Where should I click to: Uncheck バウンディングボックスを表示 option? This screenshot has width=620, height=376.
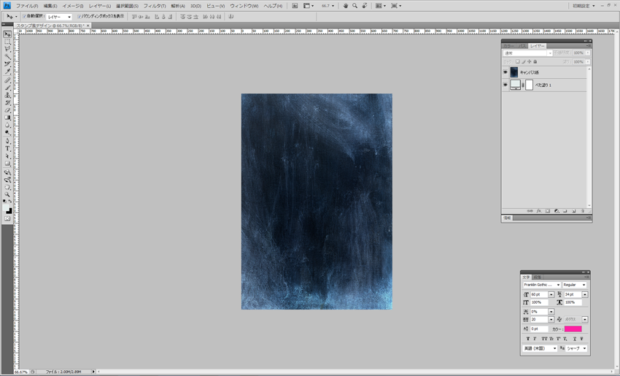[x=80, y=16]
